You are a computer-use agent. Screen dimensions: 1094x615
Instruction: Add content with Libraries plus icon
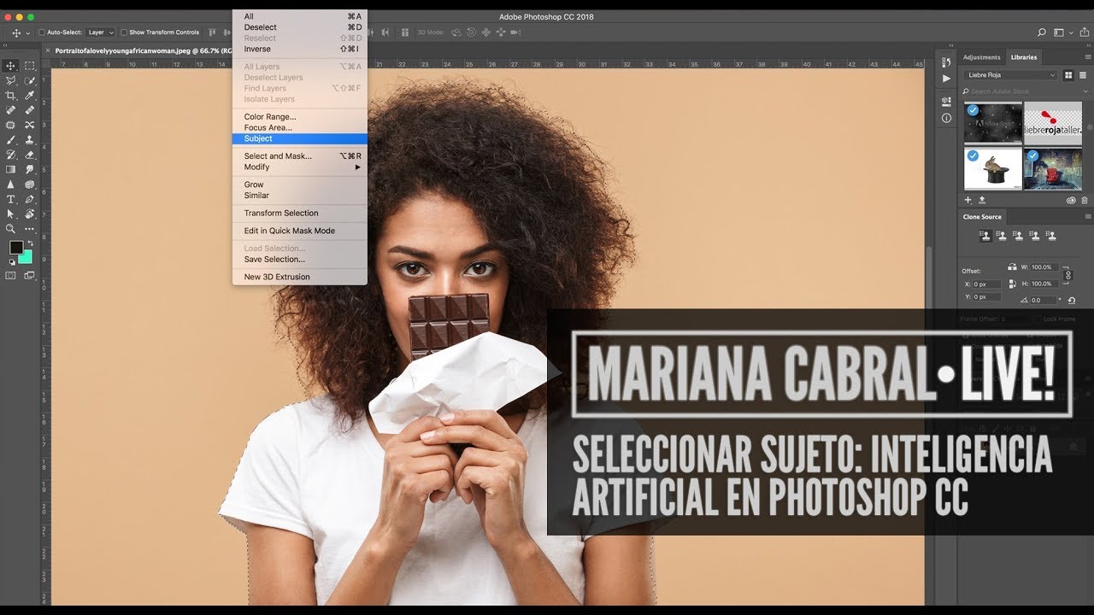[x=968, y=200]
